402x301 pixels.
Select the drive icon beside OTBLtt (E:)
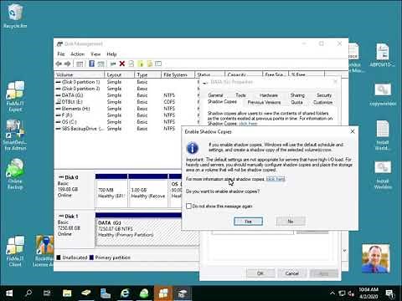59,102
